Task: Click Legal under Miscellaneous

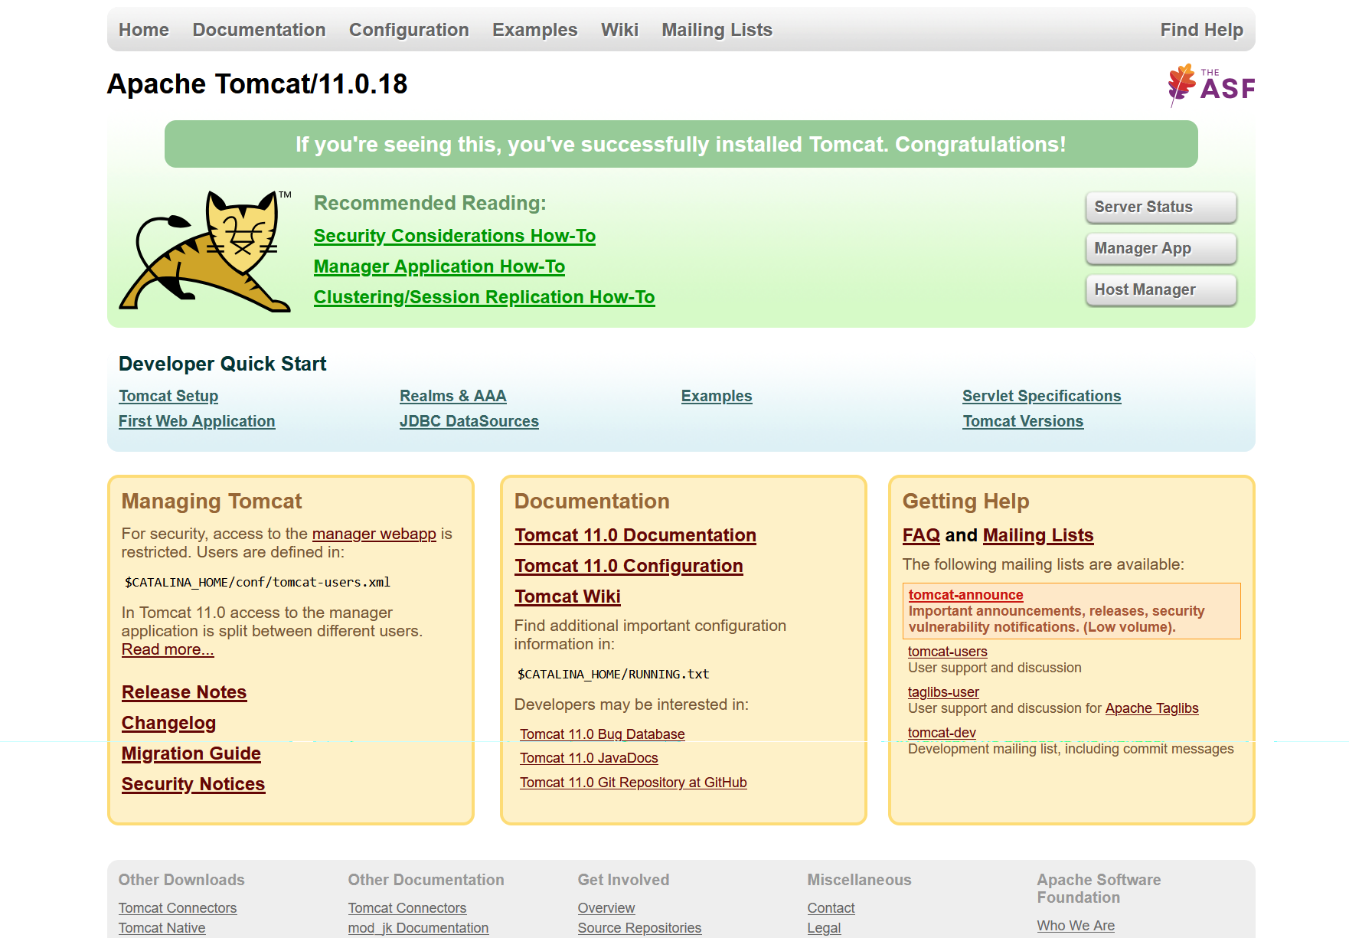Action: pos(824,928)
